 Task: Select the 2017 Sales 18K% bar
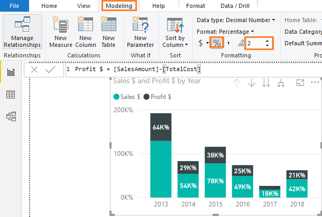coord(270,193)
